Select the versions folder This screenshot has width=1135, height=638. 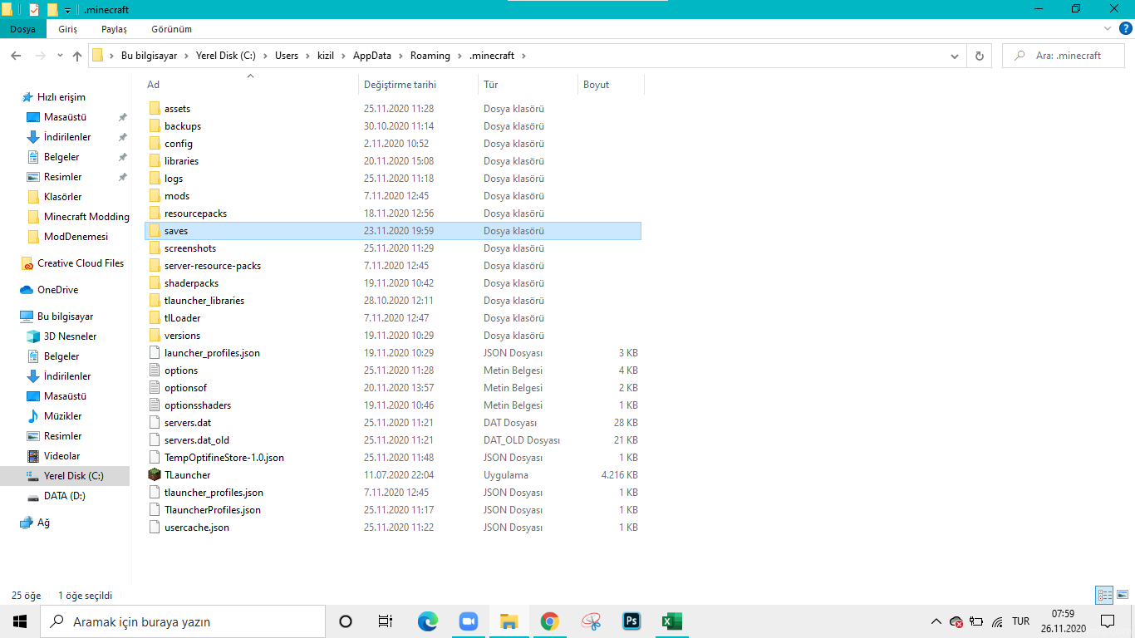pyautogui.click(x=182, y=336)
